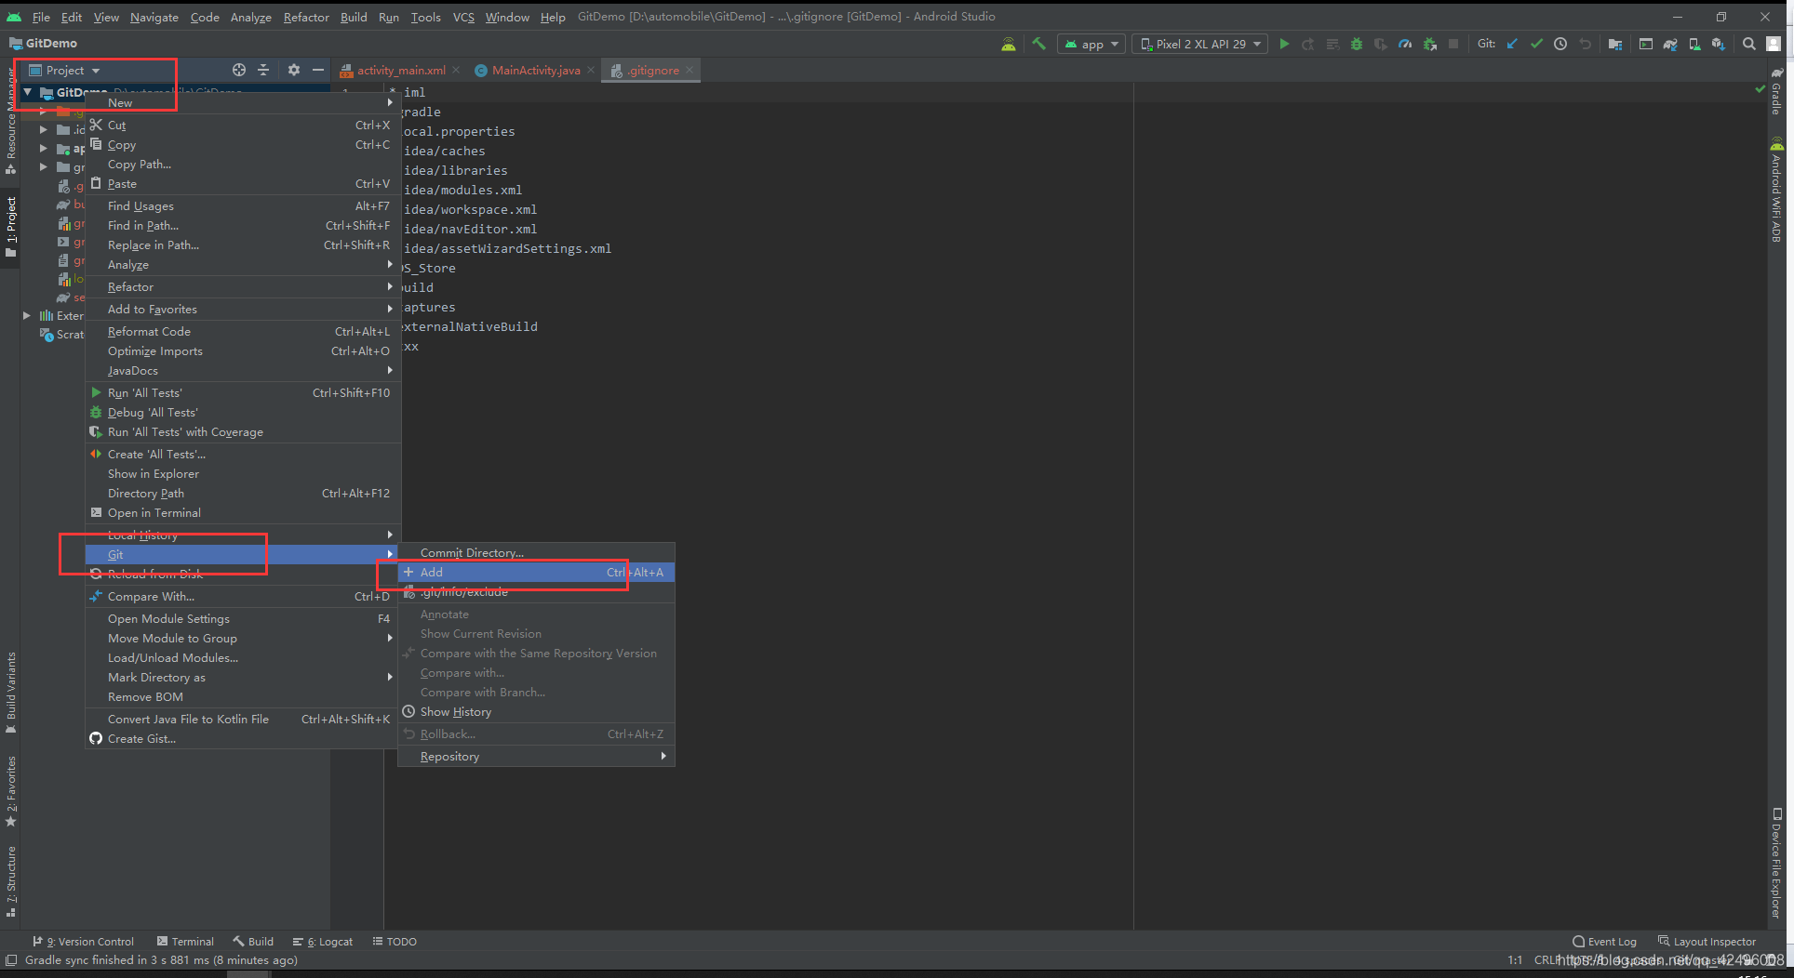Screen dimensions: 1794x978
Task: Open Pixel 2 XL API 29 device dropdown
Action: pos(1199,44)
